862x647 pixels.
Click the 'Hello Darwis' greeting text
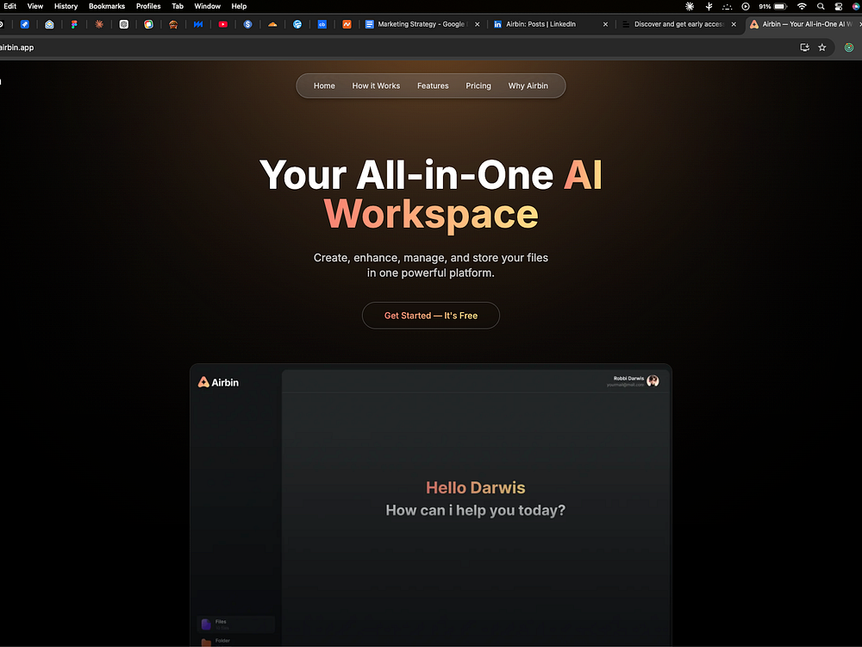(x=476, y=487)
